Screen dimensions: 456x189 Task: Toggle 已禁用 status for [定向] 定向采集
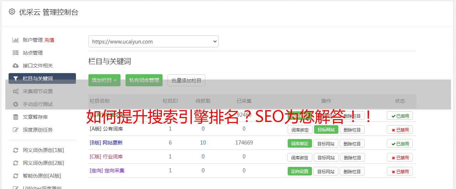(x=400, y=172)
